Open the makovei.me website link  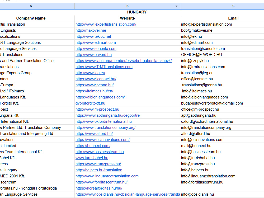91,30
